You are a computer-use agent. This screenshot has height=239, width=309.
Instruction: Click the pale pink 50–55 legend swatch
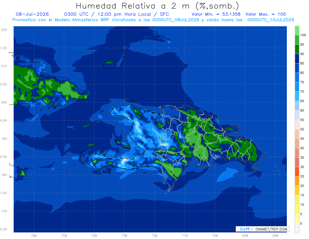click(x=297, y=125)
